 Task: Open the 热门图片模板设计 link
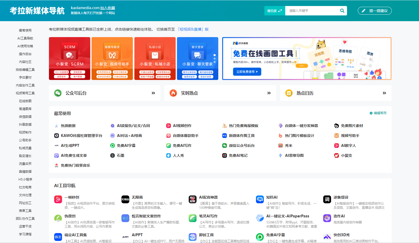click(x=299, y=136)
